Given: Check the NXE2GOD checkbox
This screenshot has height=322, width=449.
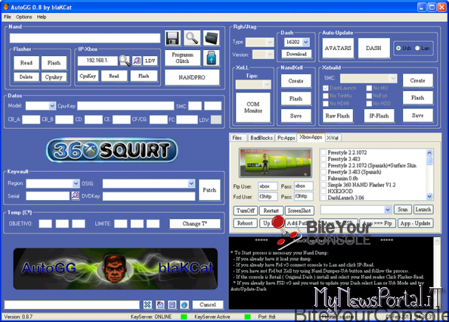Looking at the screenshot, I should click(x=324, y=191).
